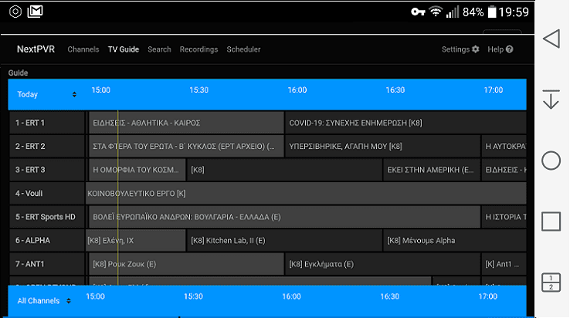Open ΒΟΛΕΪ ΕΥΡΩΠΑΪΚΟ ΑΝΔΡΩΝ program
The width and height of the screenshot is (570, 318).
click(285, 217)
